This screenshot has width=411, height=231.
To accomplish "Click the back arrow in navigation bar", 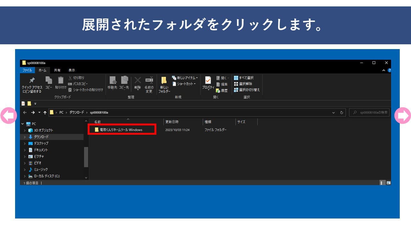I will 25,113.
